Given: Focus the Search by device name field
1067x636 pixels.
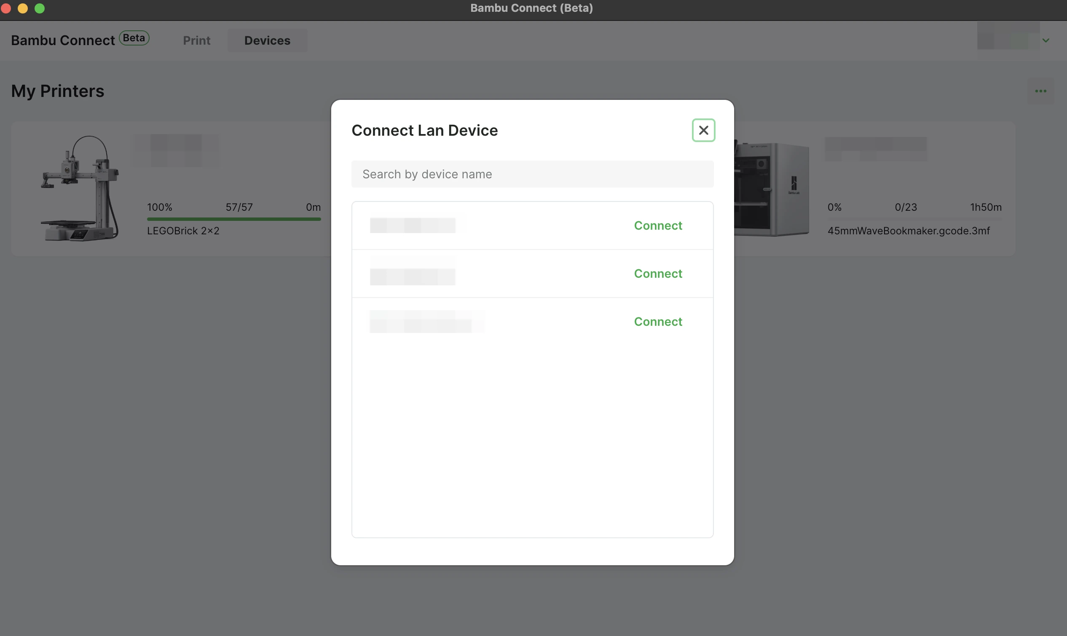Looking at the screenshot, I should point(532,174).
